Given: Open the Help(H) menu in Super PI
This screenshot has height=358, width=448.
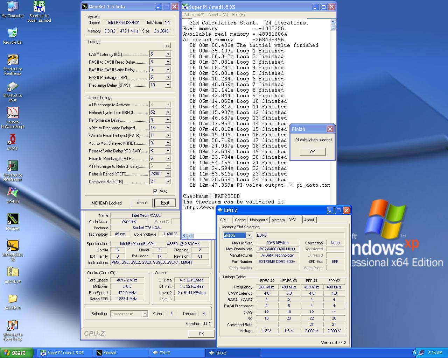Looking at the screenshot, I should coord(238,15).
